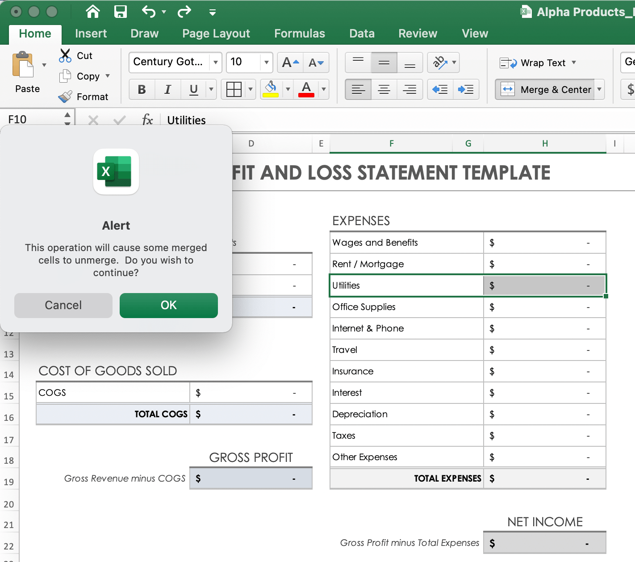This screenshot has height=562, width=635.
Task: Switch to the Formulas tab
Action: tap(299, 34)
